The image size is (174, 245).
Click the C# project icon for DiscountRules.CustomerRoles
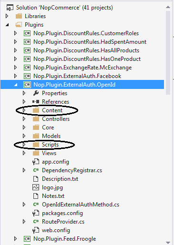(x=27, y=33)
